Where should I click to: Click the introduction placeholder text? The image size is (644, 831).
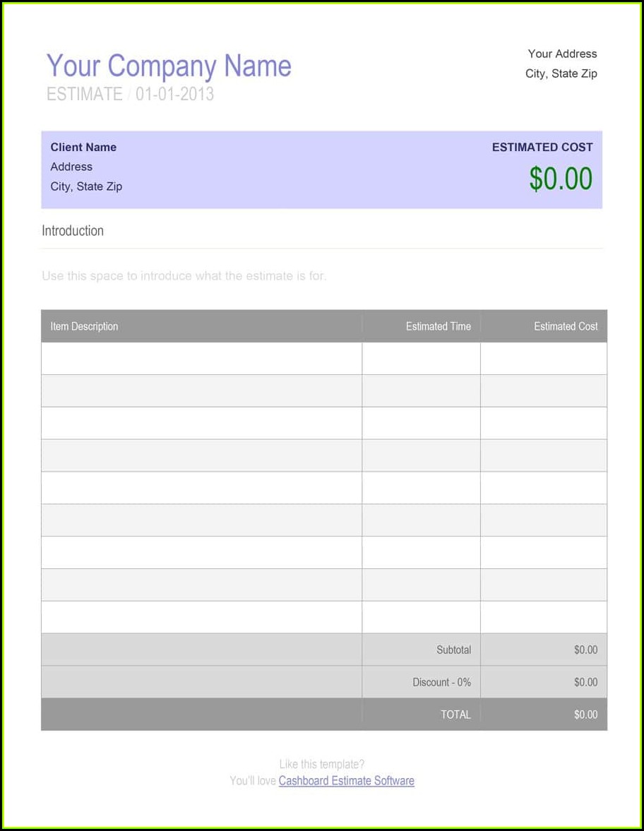[184, 276]
